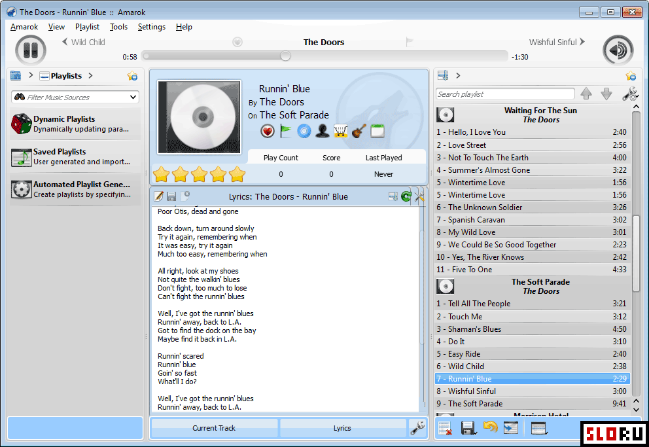
Task: Click the flag bookmark icon in the top toolbar
Action: click(410, 42)
